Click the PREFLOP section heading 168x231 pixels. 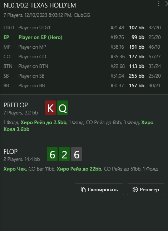point(16,105)
